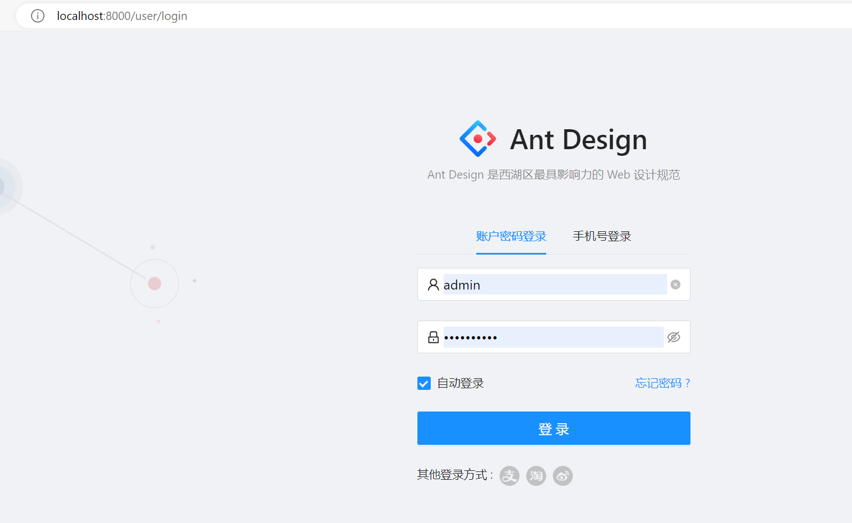Uncheck the 自动登录 checkbox
This screenshot has width=852, height=523.
point(424,383)
